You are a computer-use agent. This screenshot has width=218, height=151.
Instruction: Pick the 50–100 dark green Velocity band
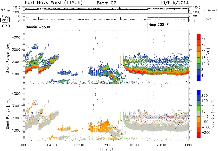point(199,103)
